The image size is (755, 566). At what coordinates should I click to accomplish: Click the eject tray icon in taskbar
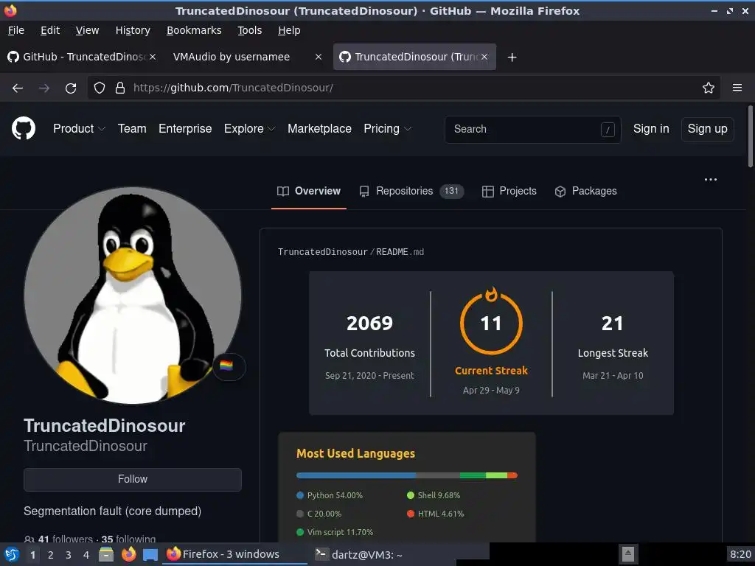click(x=628, y=554)
